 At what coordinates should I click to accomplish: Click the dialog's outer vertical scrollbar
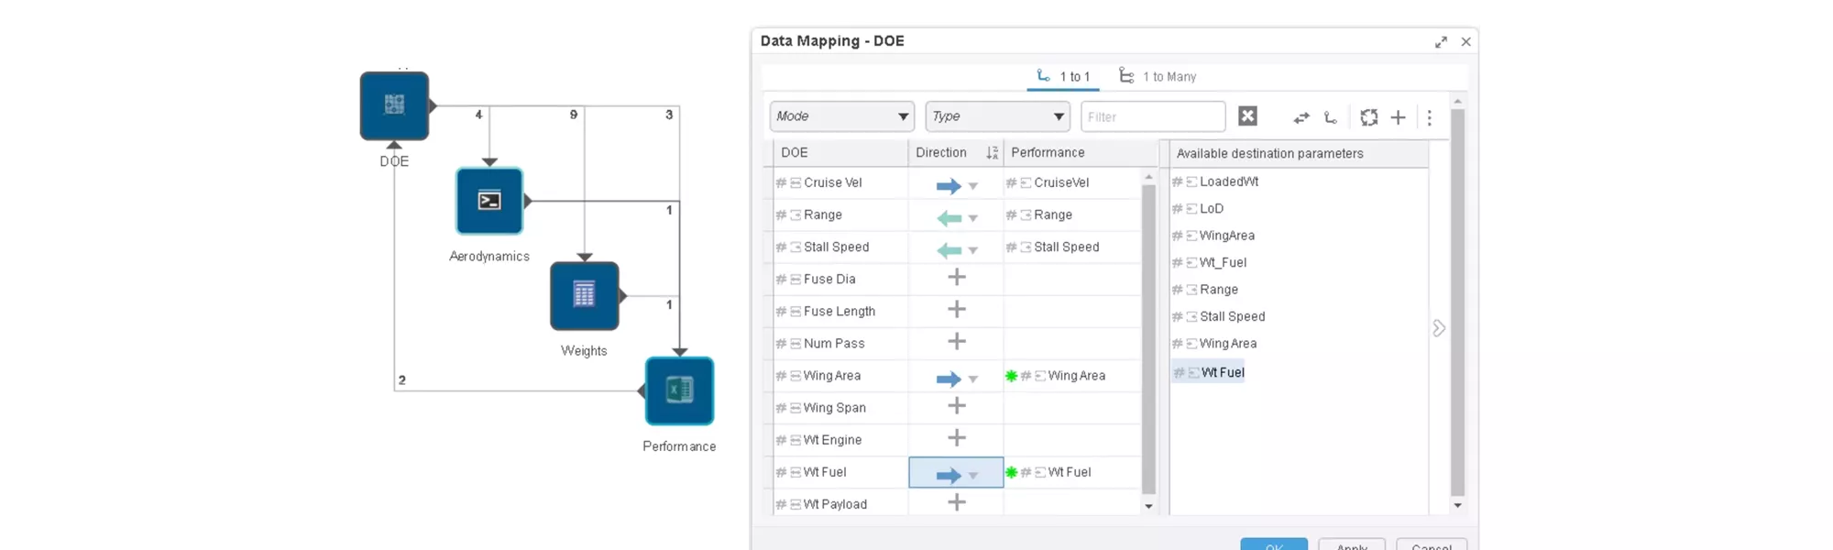1457,302
